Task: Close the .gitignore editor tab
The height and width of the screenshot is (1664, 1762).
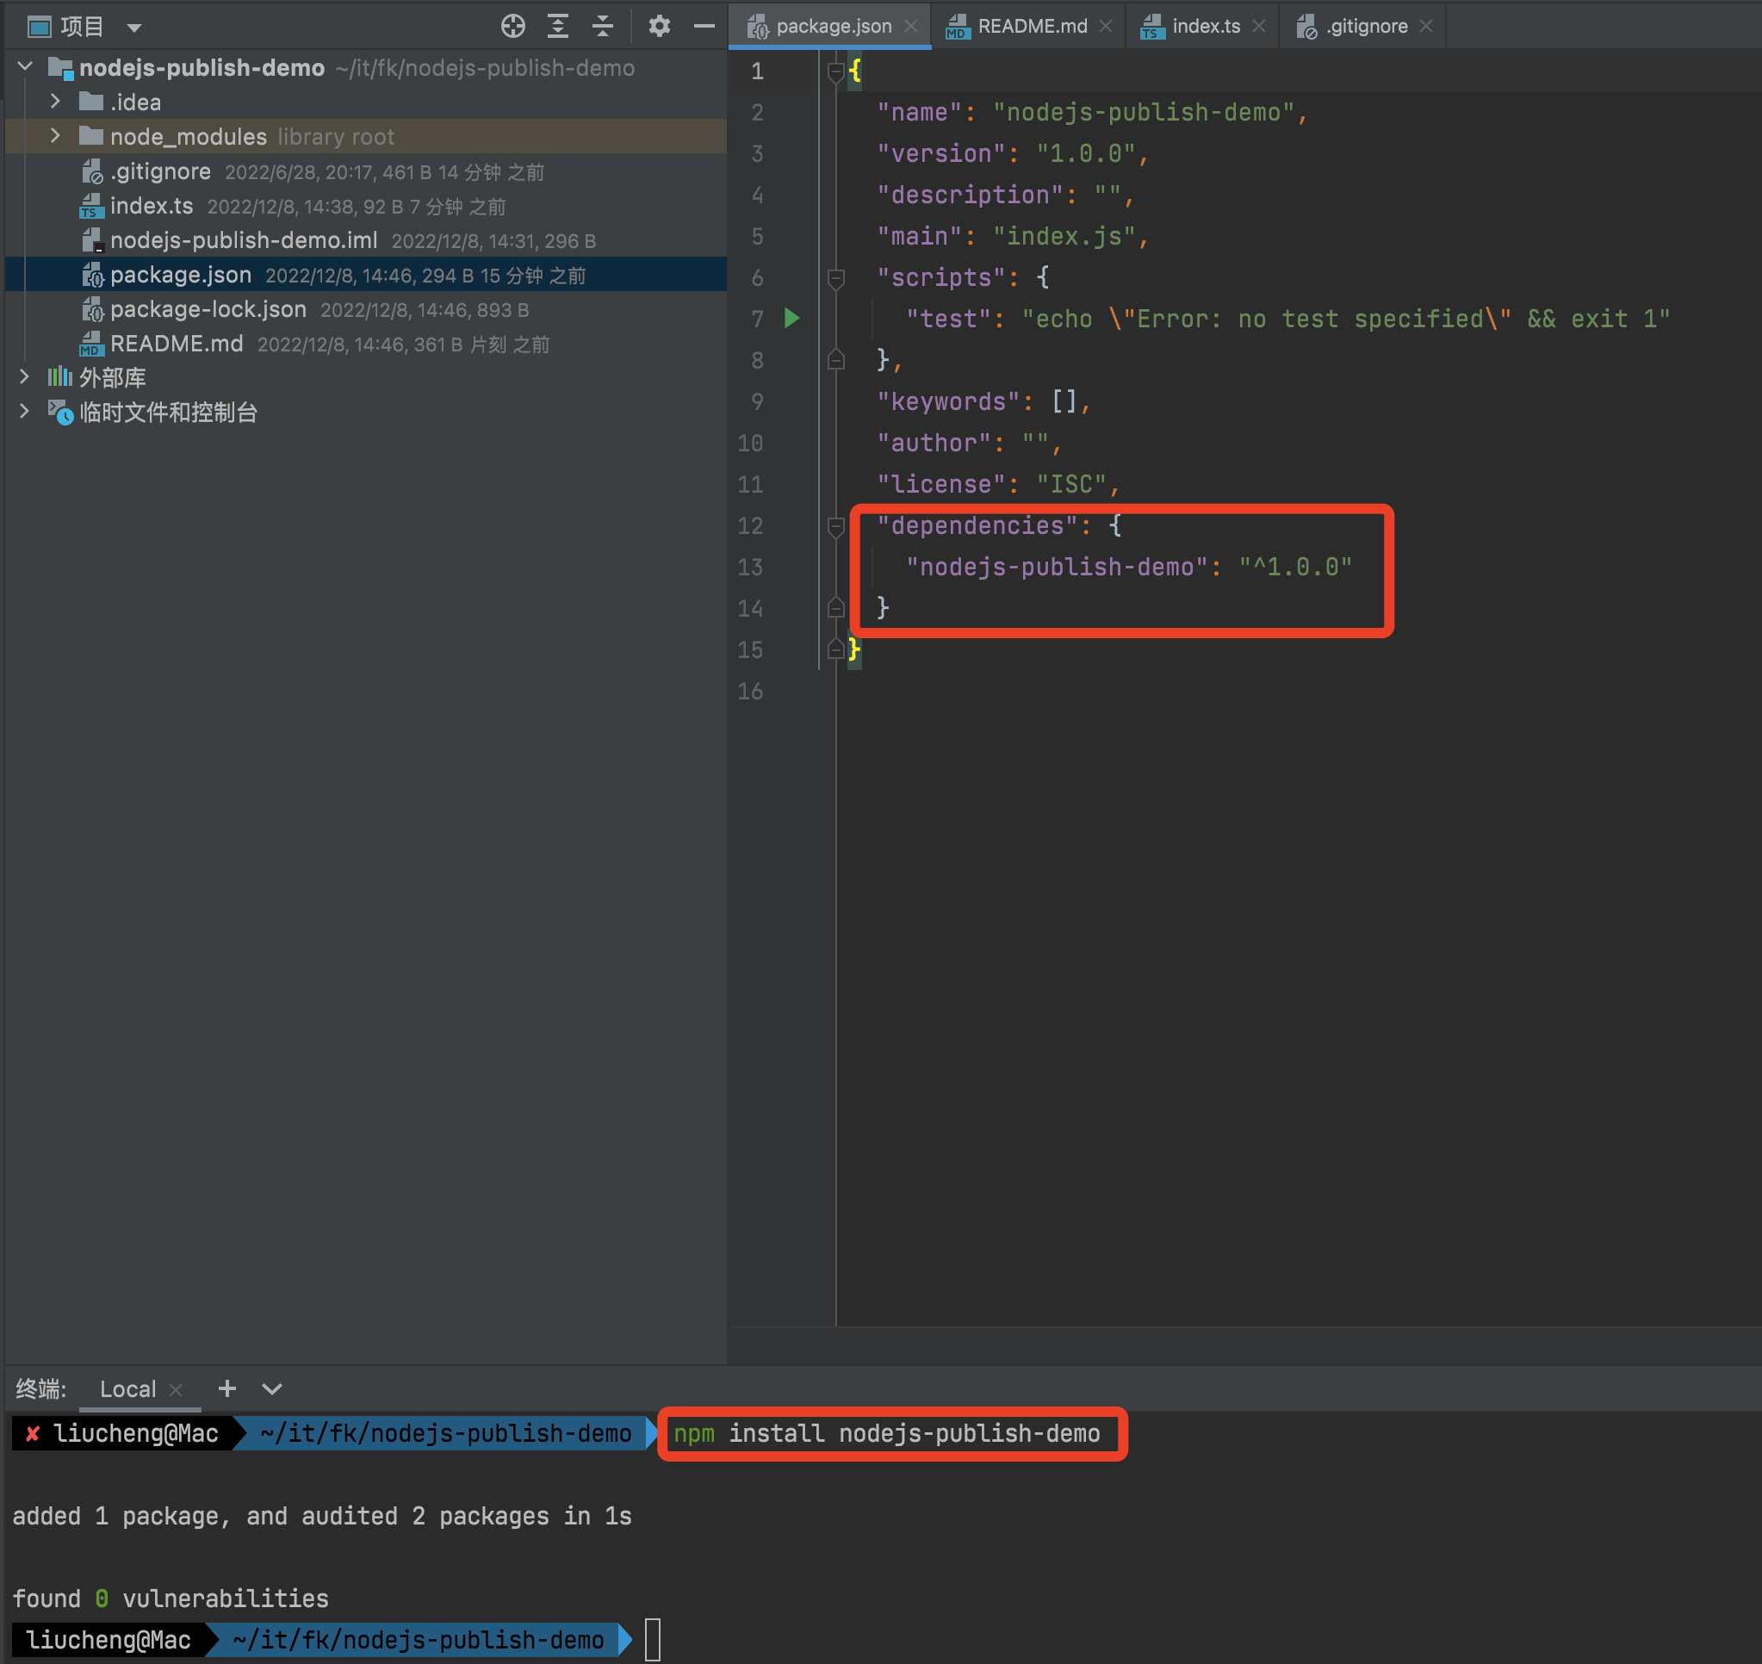Action: [1426, 27]
